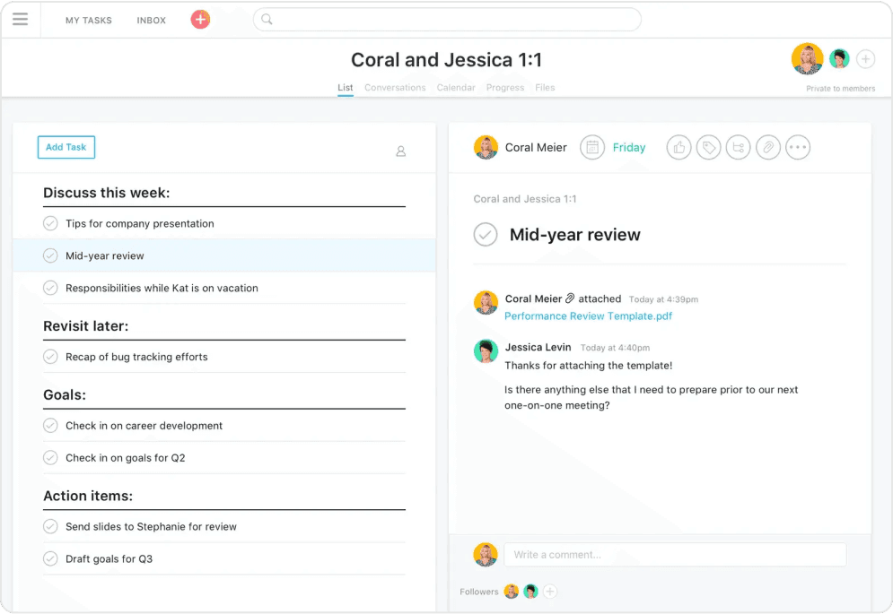Mark Tips for company presentation complete
Image resolution: width=893 pixels, height=614 pixels.
pyautogui.click(x=50, y=223)
